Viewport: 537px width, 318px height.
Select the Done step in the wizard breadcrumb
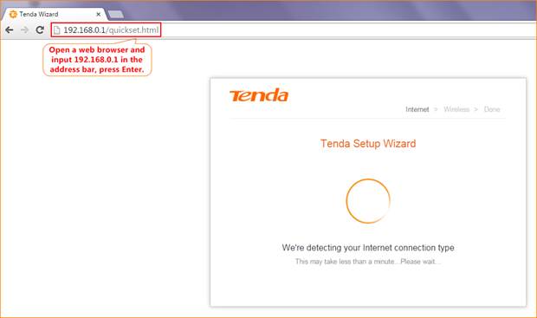point(492,109)
